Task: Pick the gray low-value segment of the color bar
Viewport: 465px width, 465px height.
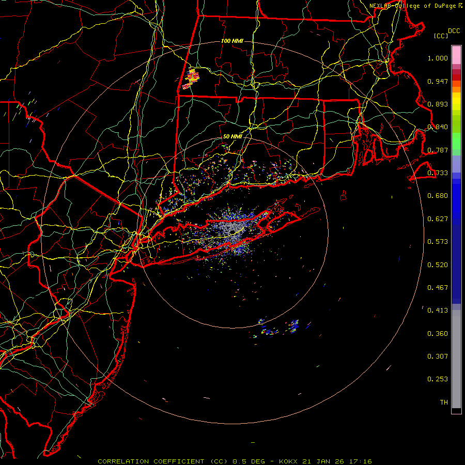Action: click(456, 359)
